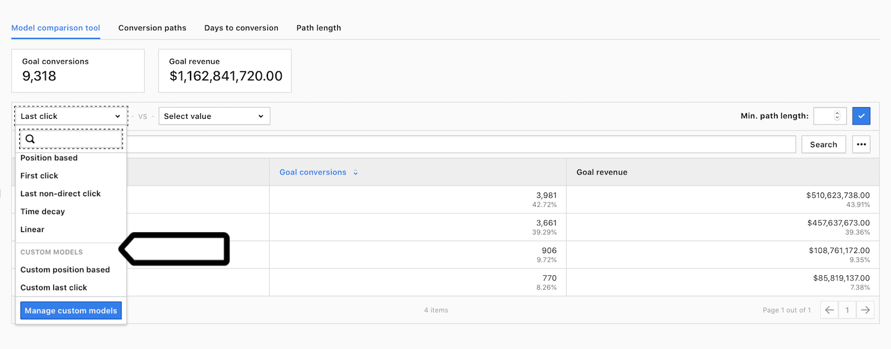
Task: Open the three-dots more options menu
Action: click(861, 144)
